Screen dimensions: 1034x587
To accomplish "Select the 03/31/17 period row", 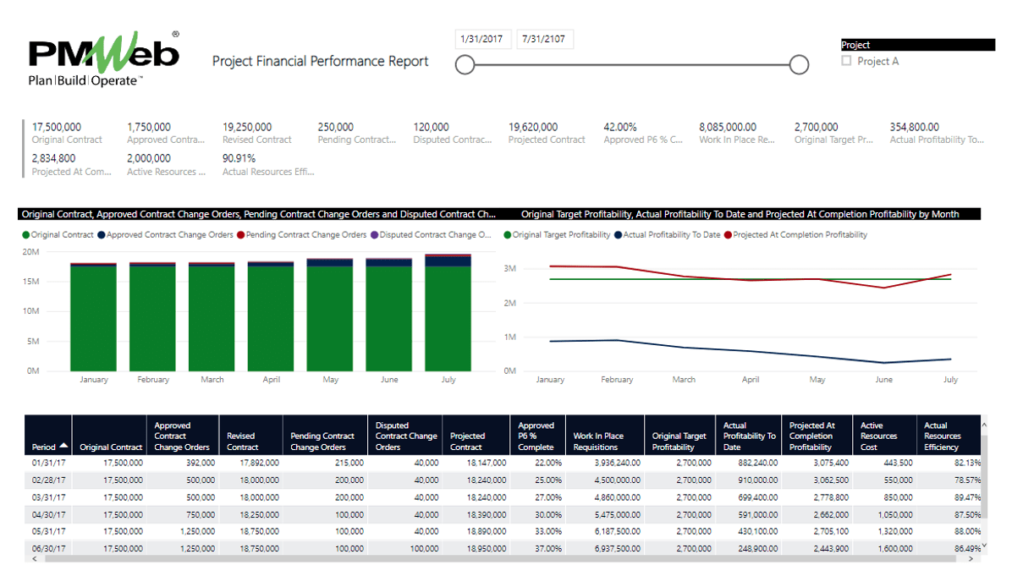I will point(503,496).
